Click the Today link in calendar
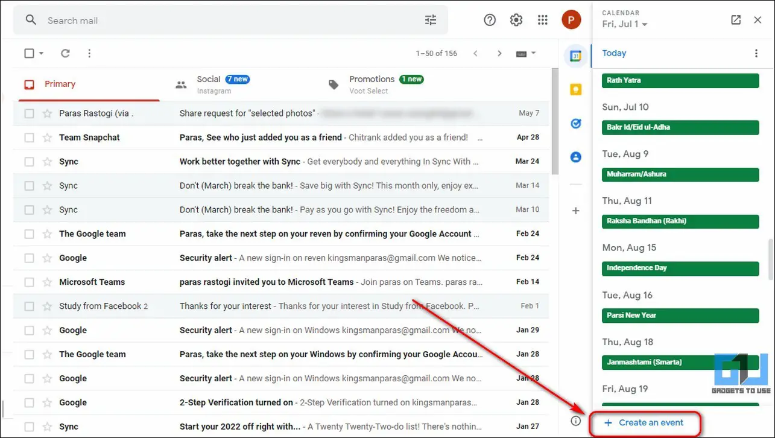 614,53
